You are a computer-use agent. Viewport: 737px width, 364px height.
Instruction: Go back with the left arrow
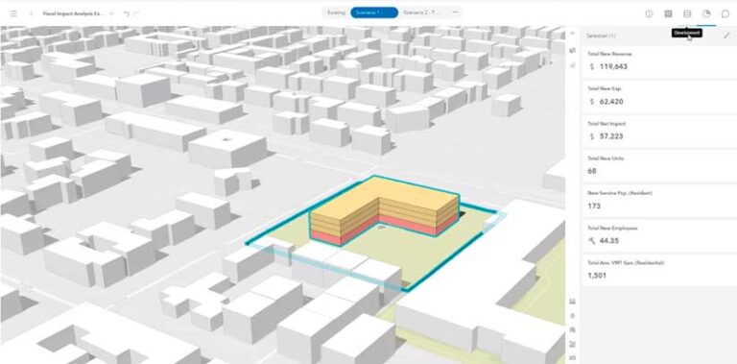pos(31,13)
